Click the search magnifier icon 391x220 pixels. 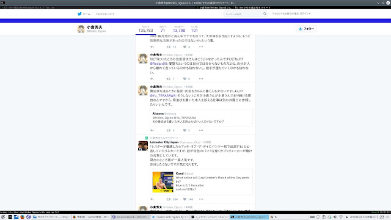[265, 14]
